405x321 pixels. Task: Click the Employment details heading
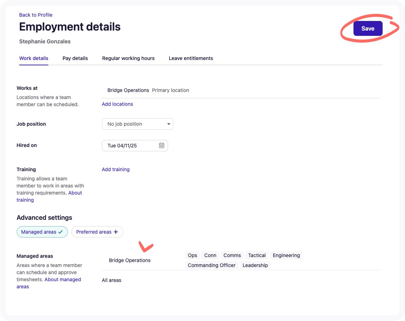tap(70, 27)
